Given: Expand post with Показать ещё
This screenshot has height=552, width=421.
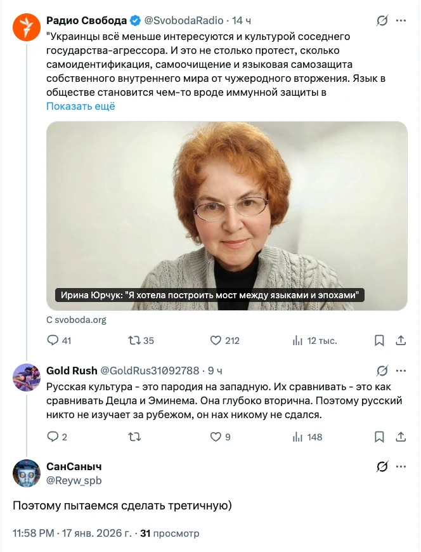Looking at the screenshot, I should (x=81, y=106).
